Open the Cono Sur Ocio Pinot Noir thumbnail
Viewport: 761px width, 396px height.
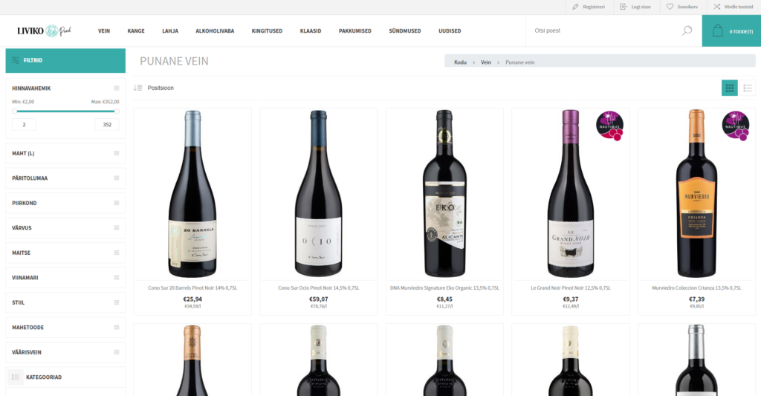(x=318, y=194)
